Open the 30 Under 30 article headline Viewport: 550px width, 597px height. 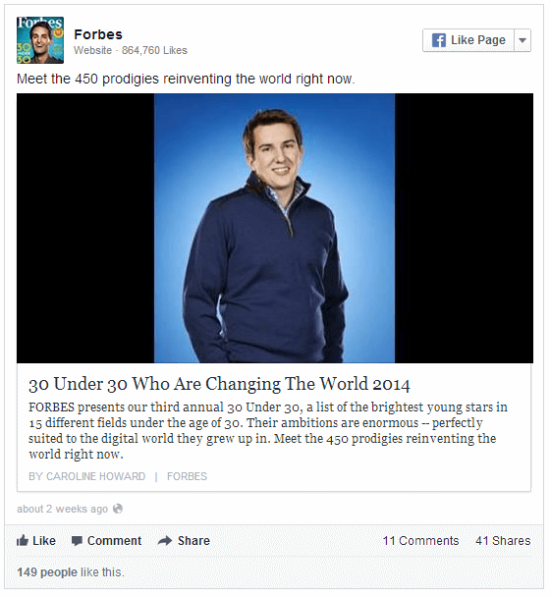point(219,384)
